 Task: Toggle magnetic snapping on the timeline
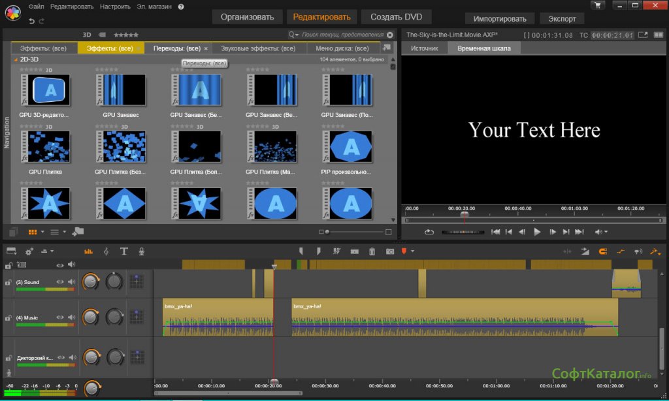pyautogui.click(x=603, y=251)
